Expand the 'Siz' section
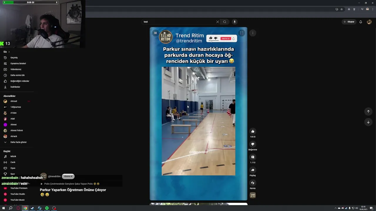The image size is (376, 211). click(6, 52)
